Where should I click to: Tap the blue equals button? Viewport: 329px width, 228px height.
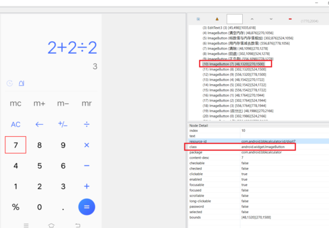(87, 207)
